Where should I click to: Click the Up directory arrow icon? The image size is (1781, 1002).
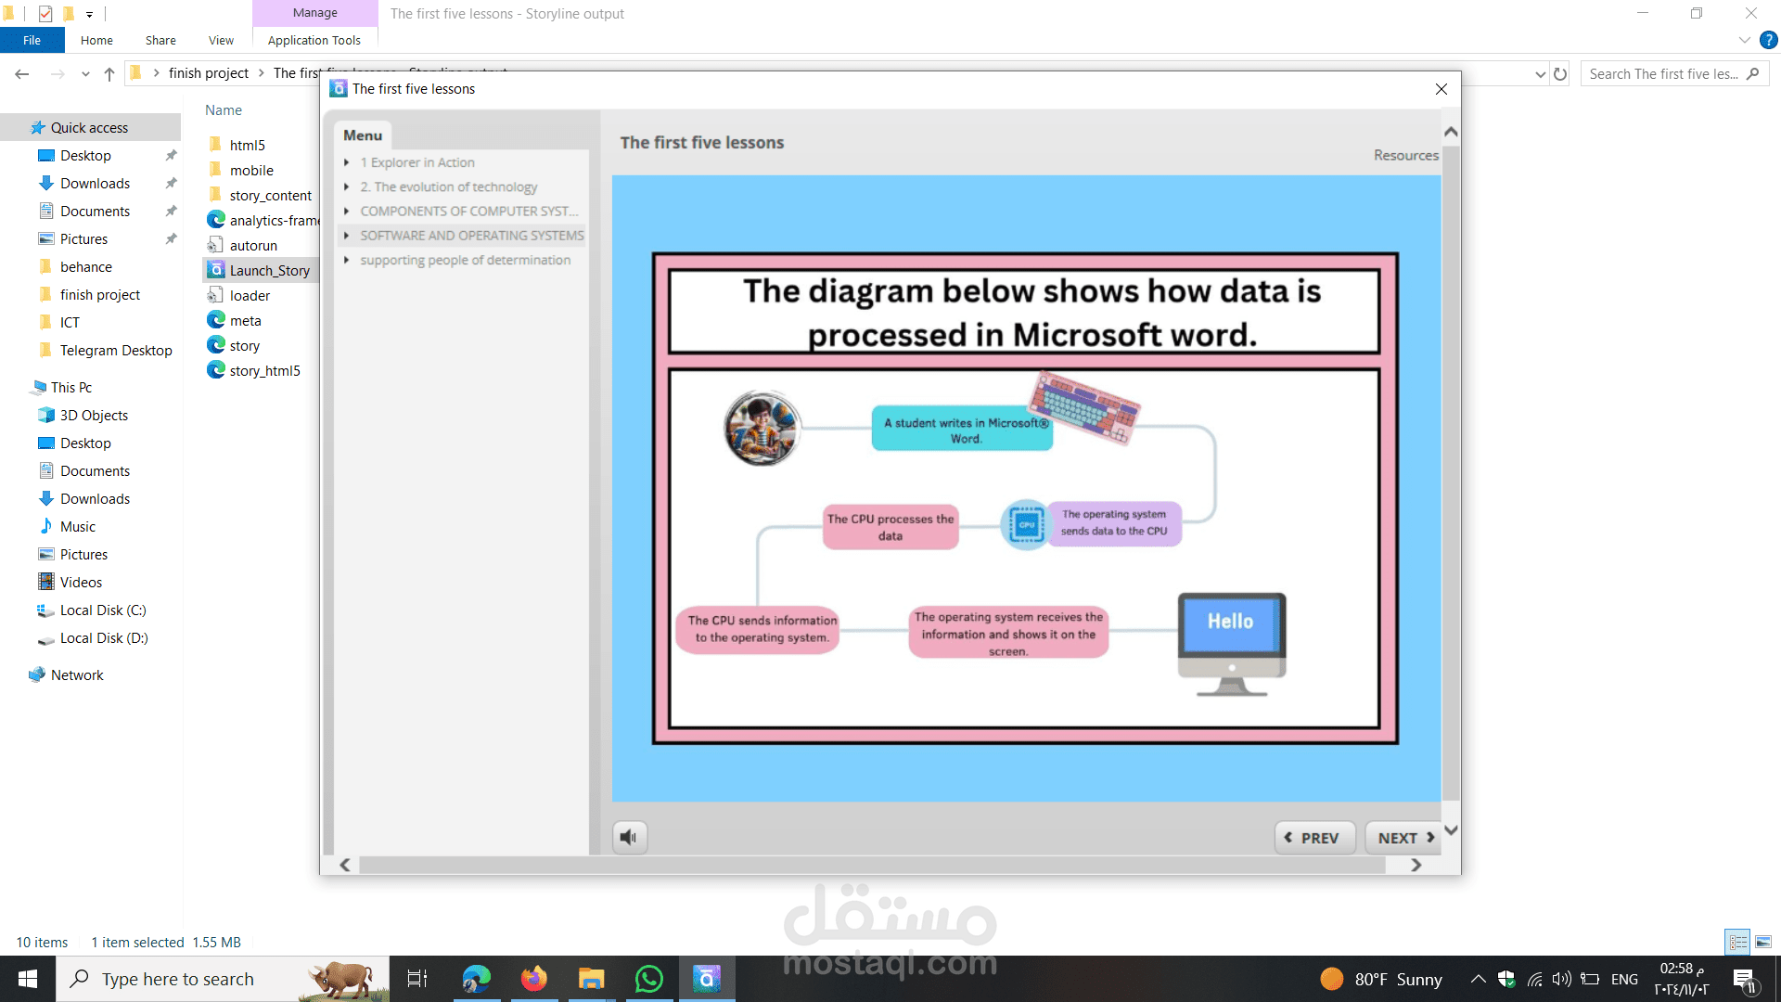pyautogui.click(x=109, y=74)
